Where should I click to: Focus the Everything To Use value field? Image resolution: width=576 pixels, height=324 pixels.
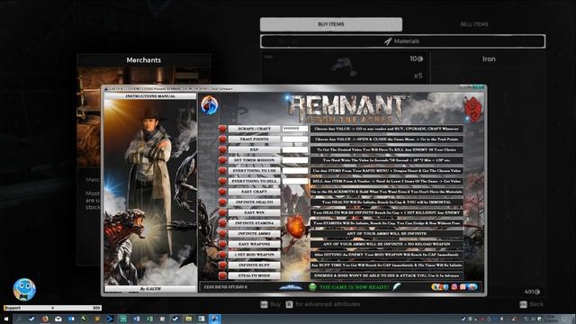295,171
